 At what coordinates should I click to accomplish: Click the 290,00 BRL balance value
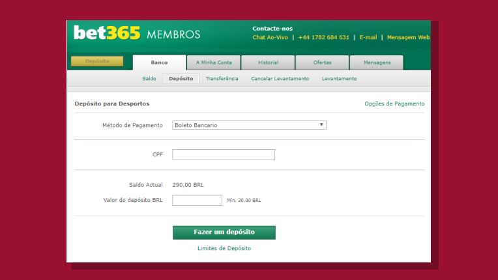pyautogui.click(x=188, y=185)
